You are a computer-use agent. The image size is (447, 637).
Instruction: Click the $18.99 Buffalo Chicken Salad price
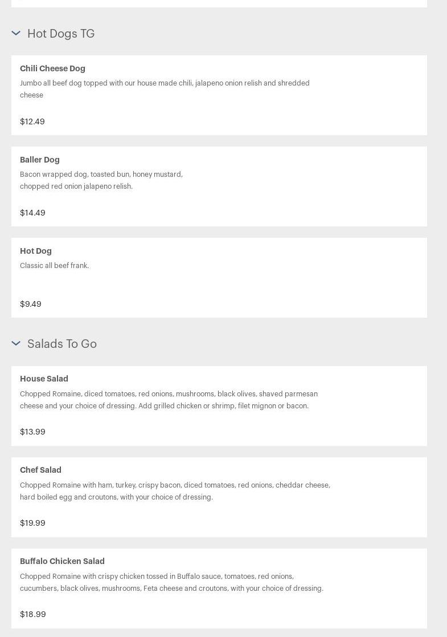(33, 614)
